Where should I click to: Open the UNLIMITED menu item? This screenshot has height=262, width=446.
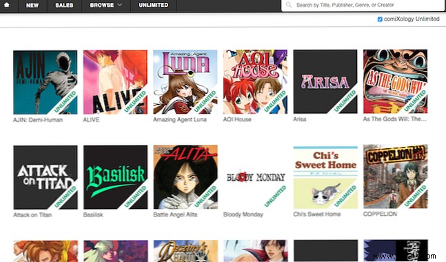pyautogui.click(x=153, y=5)
